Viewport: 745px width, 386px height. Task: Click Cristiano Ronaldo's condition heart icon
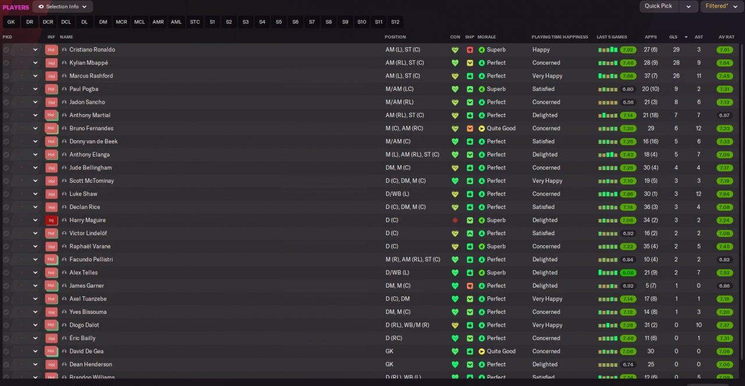[x=455, y=50]
